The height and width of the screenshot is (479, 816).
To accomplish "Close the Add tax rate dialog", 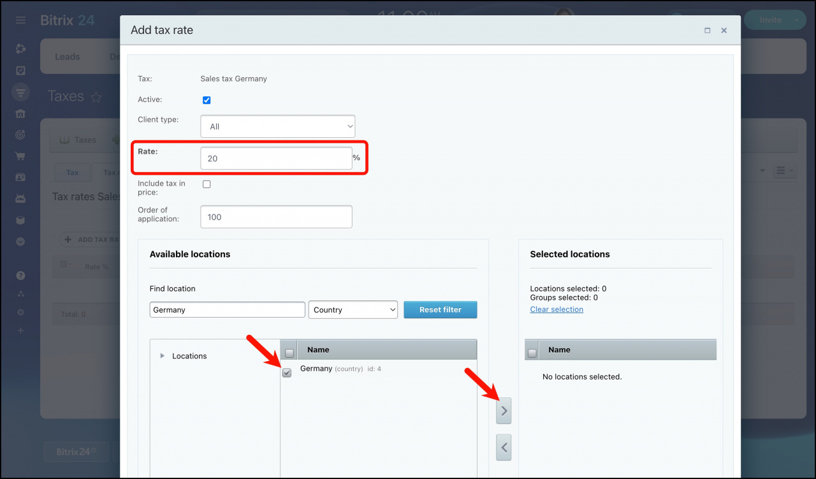I will [x=724, y=30].
